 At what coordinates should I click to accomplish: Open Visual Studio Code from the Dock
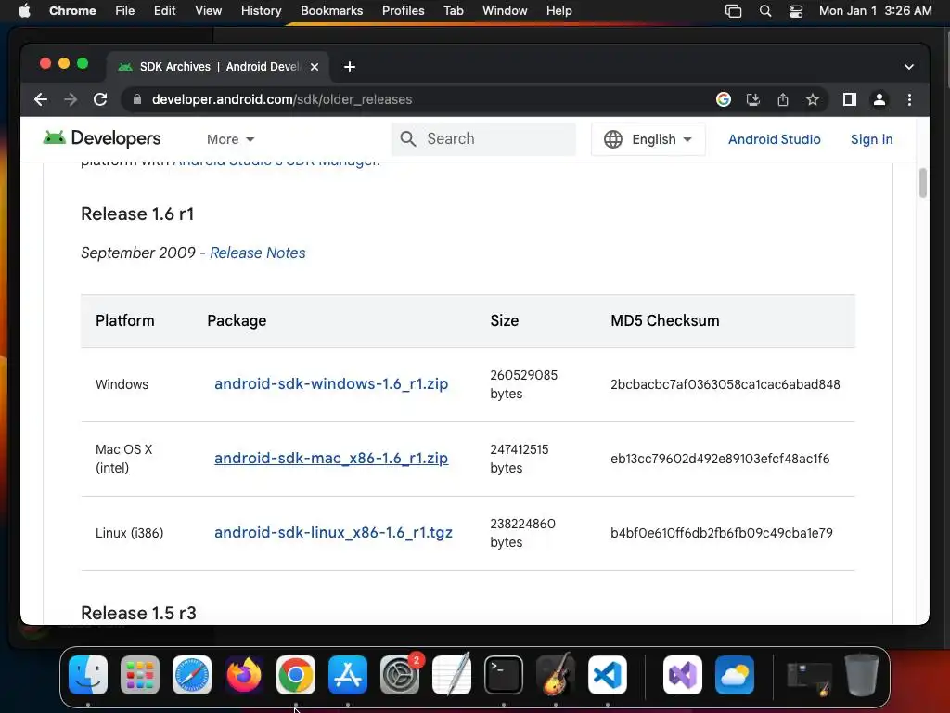[607, 674]
